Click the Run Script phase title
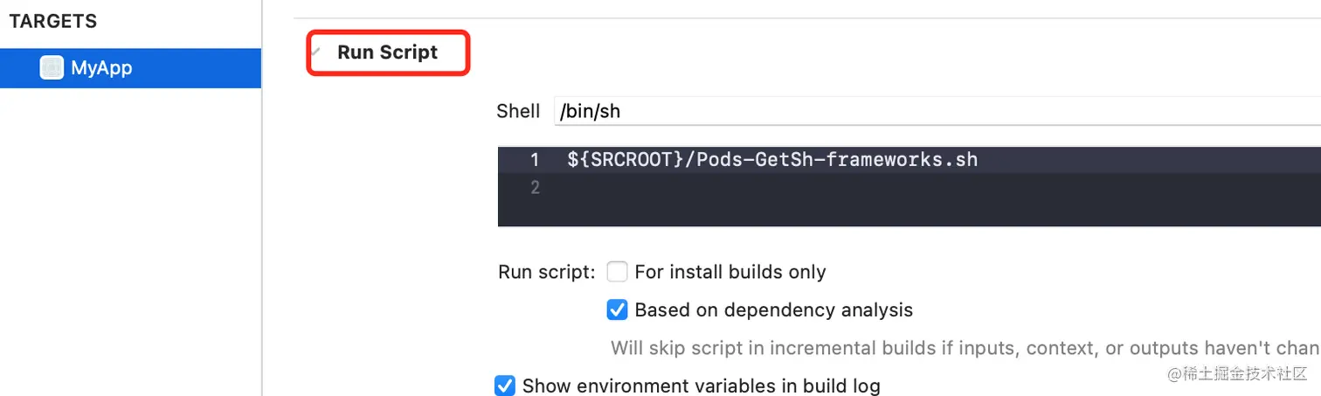This screenshot has height=396, width=1321. (x=387, y=52)
